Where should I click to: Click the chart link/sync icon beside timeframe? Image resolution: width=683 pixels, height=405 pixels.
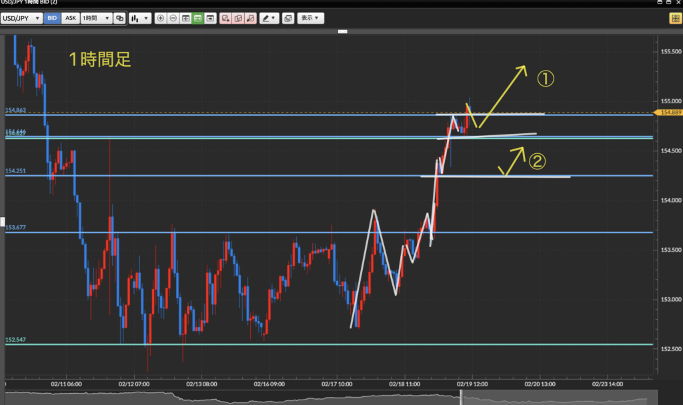tap(119, 19)
